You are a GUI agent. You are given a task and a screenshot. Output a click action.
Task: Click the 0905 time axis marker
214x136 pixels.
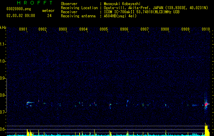click(104, 29)
